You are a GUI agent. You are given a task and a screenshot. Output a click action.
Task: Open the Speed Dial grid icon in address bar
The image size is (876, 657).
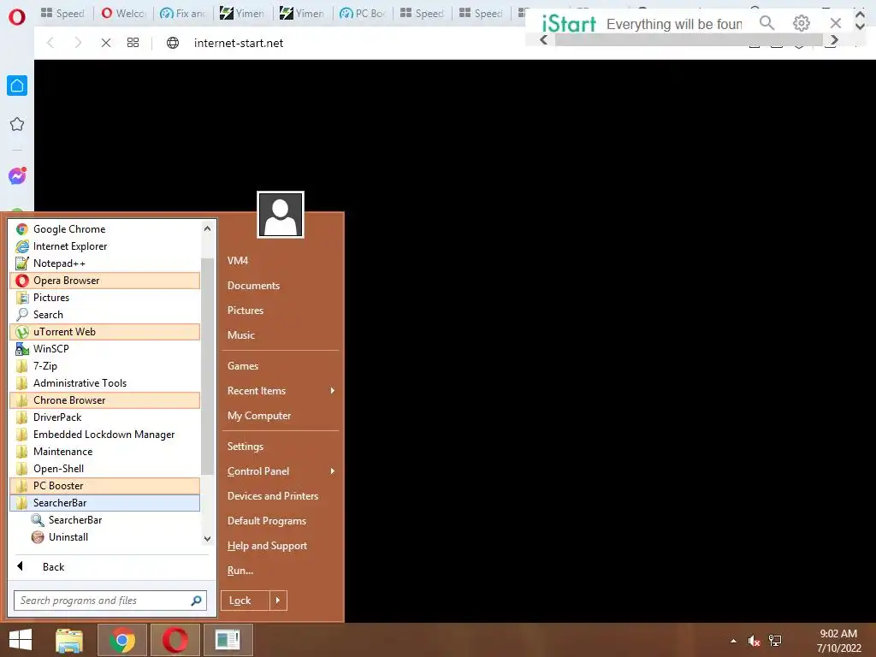coord(133,43)
